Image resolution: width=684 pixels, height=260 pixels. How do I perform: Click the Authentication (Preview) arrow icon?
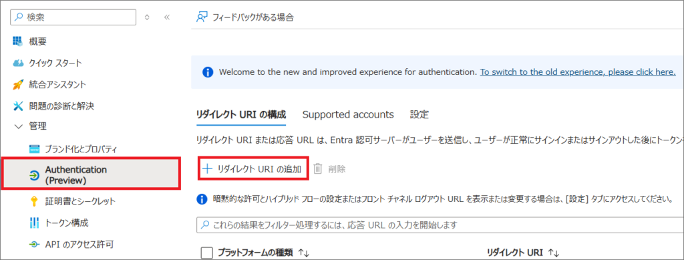(x=34, y=175)
